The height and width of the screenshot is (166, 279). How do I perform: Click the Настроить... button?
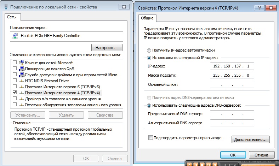point(107,48)
